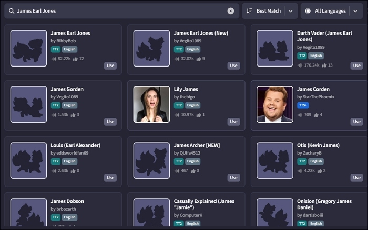Clear the search text with X icon
The image size is (368, 230).
[x=231, y=11]
